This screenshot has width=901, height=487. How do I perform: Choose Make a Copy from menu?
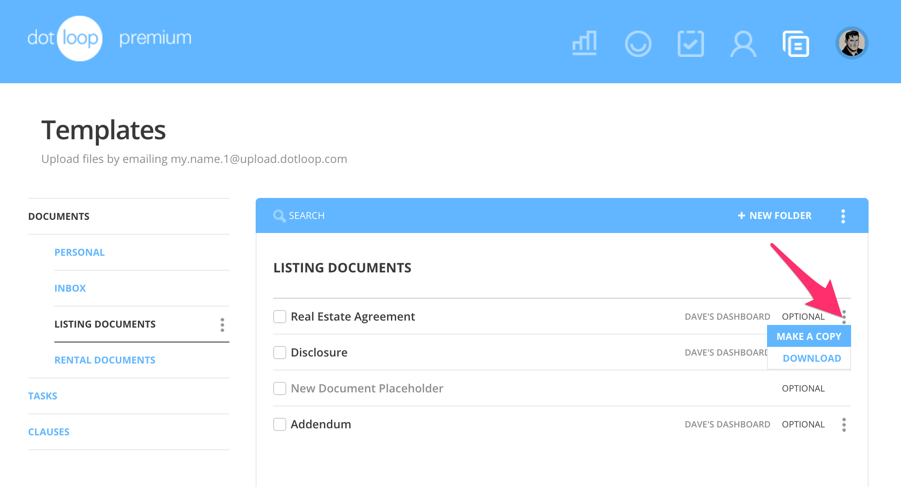tap(809, 336)
